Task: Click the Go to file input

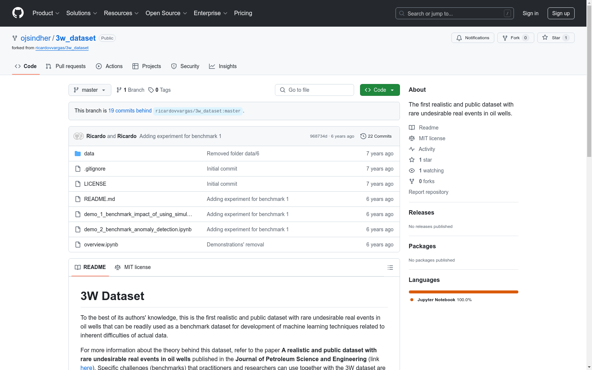Action: pyautogui.click(x=314, y=90)
